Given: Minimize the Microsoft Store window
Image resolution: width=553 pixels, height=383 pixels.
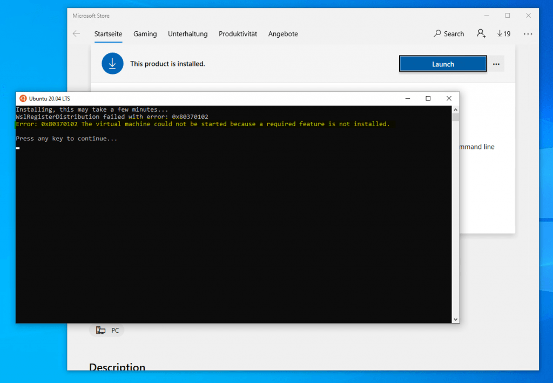Looking at the screenshot, I should pyautogui.click(x=487, y=16).
